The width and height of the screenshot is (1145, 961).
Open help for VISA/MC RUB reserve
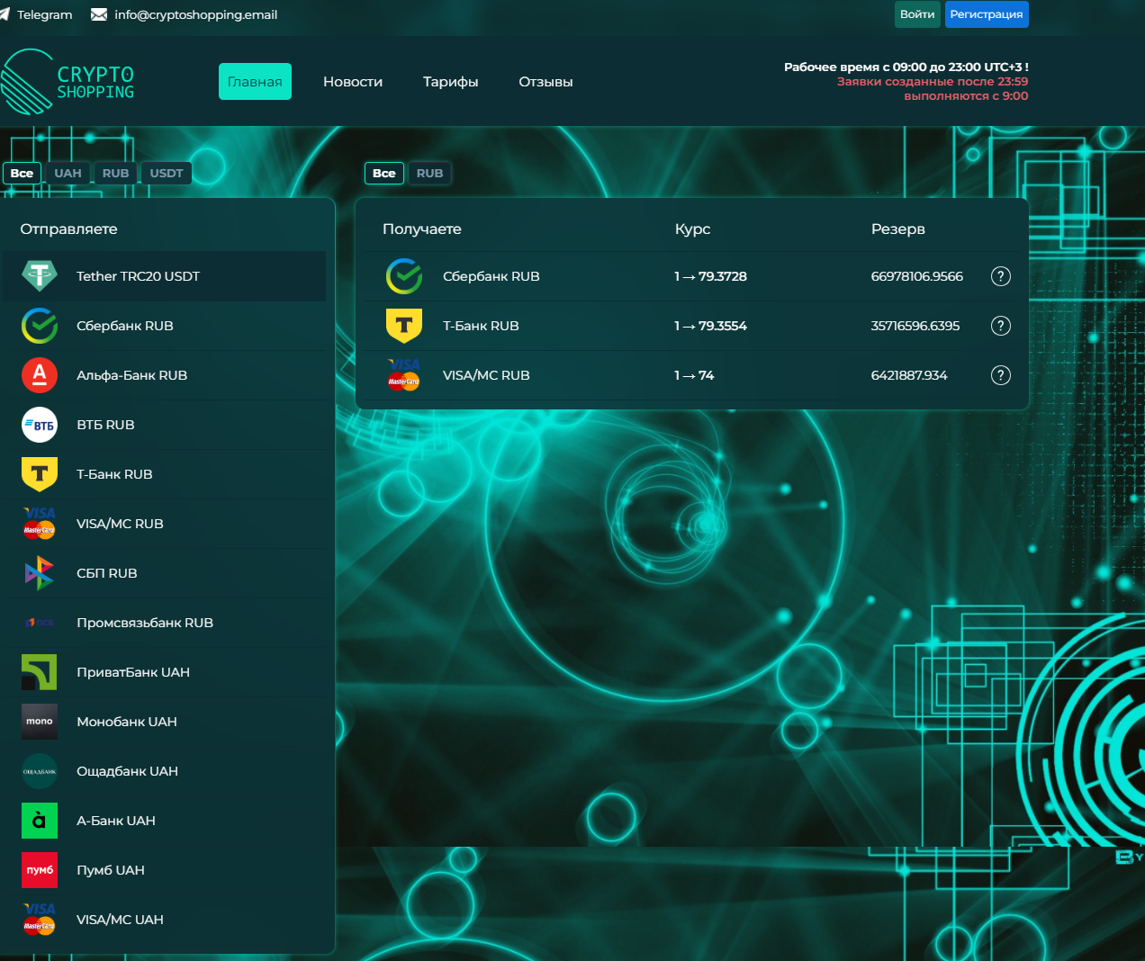point(1001,375)
